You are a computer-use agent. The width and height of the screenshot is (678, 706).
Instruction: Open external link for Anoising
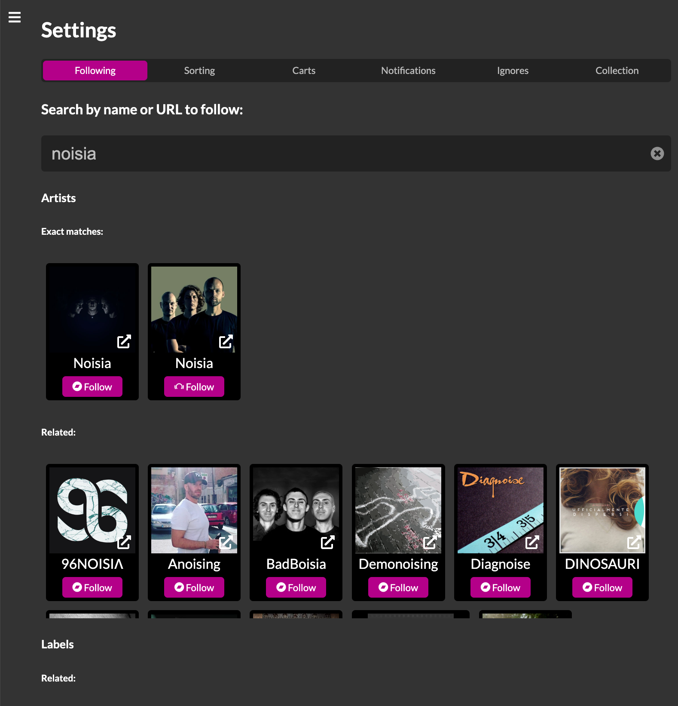pyautogui.click(x=226, y=543)
